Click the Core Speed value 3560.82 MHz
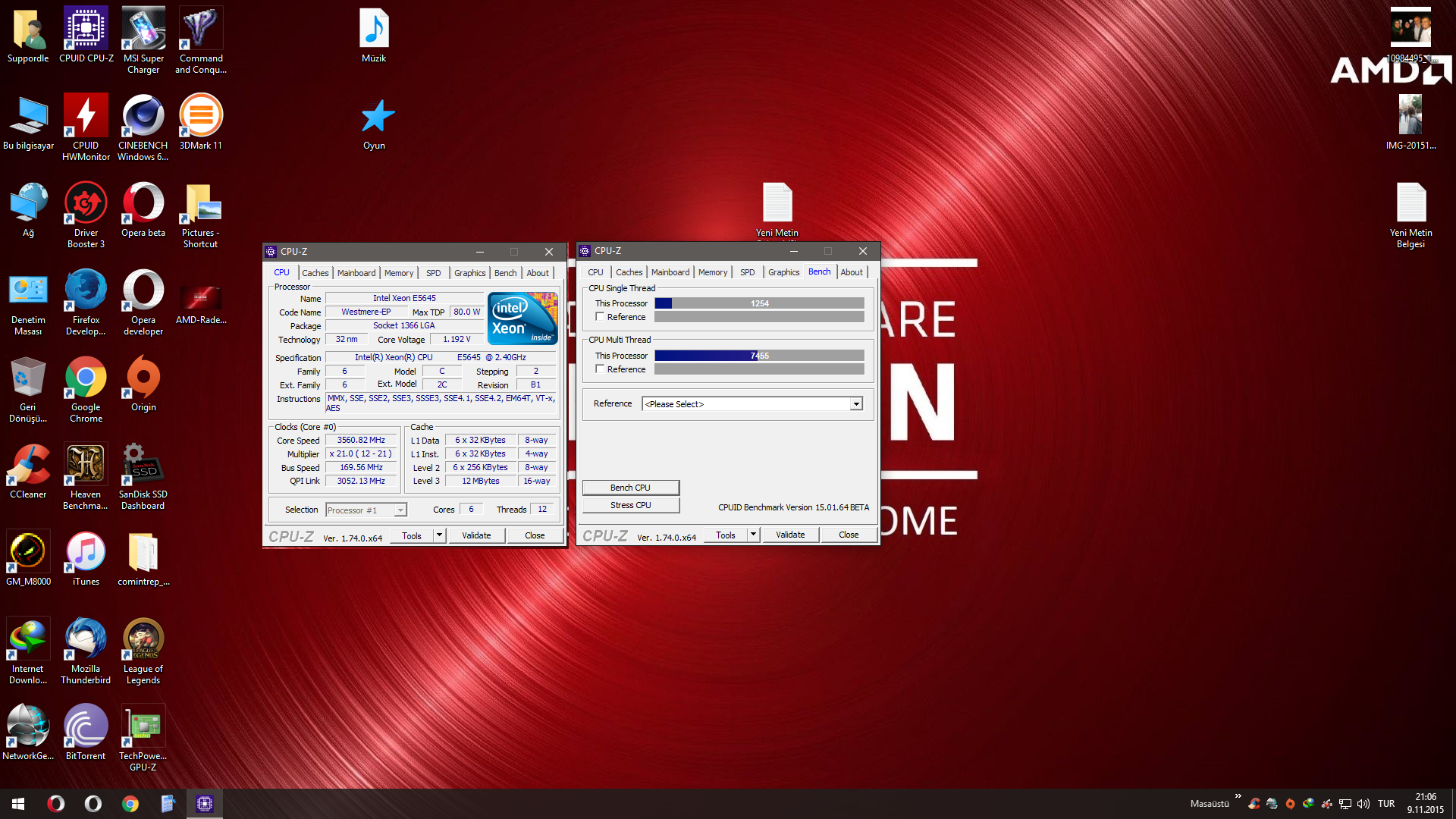The image size is (1456, 819). click(361, 441)
